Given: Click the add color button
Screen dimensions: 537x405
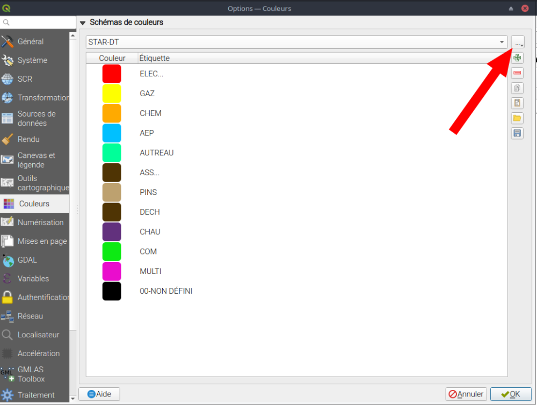Looking at the screenshot, I should pos(517,58).
